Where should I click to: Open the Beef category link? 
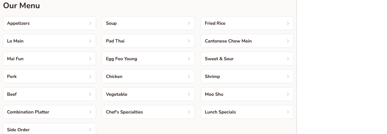pyautogui.click(x=12, y=94)
